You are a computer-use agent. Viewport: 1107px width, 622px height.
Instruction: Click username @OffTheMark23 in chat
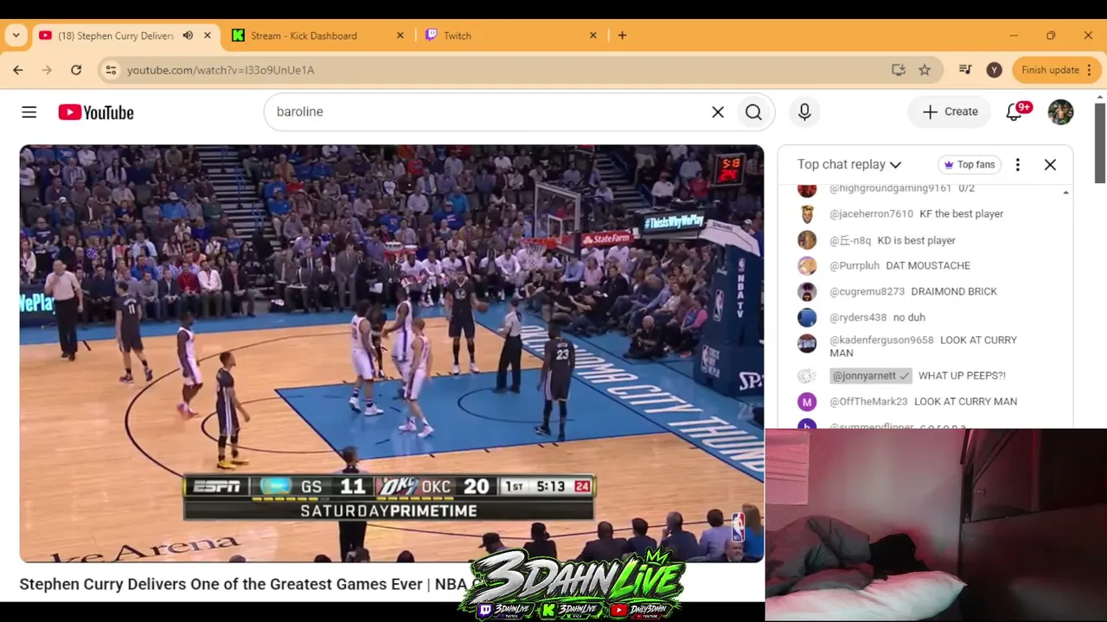point(868,402)
